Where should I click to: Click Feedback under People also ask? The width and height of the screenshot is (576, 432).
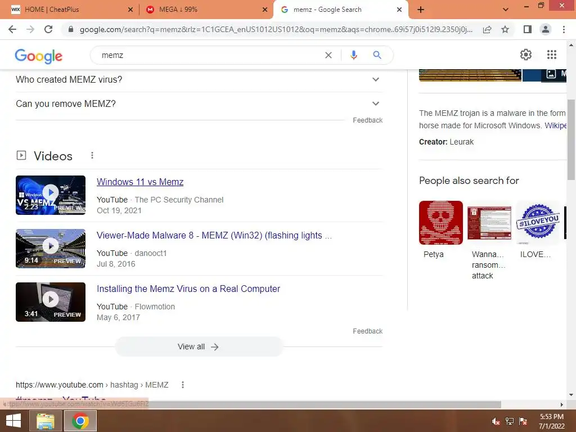coord(367,120)
